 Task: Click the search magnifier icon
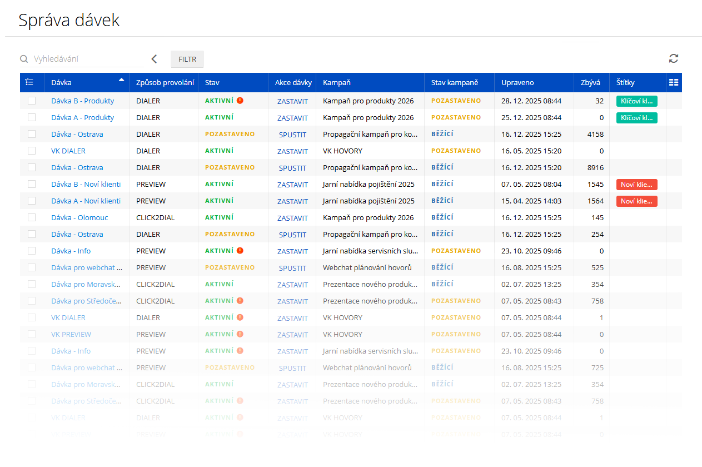tap(24, 59)
